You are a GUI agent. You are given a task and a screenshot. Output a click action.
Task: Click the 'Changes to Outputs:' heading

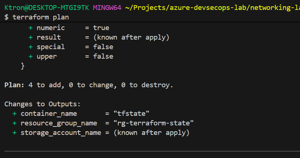[42, 104]
